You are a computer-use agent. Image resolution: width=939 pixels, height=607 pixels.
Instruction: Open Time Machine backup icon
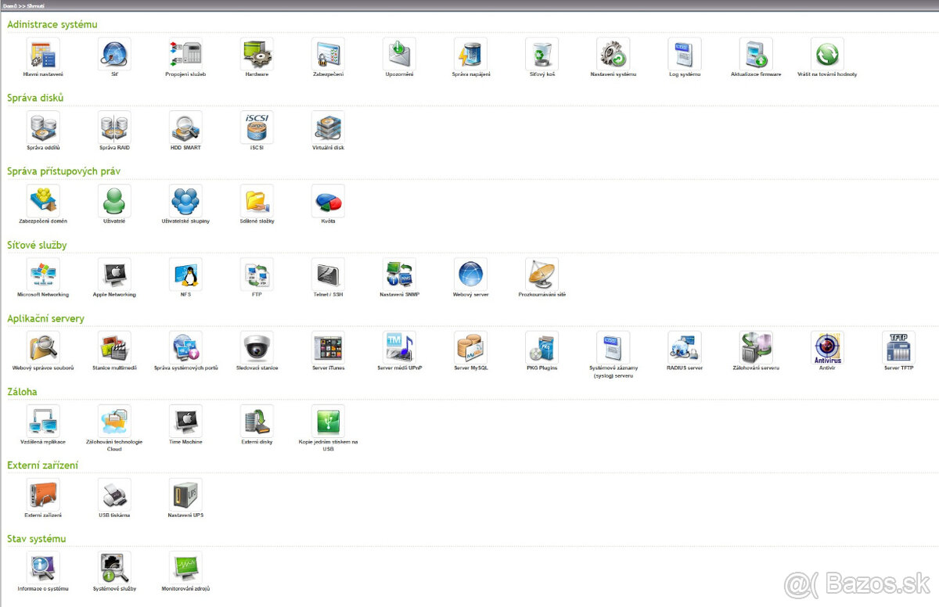click(x=185, y=422)
